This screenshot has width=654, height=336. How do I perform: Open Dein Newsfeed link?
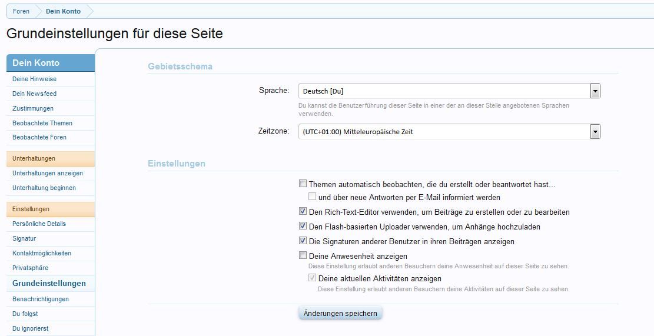35,94
